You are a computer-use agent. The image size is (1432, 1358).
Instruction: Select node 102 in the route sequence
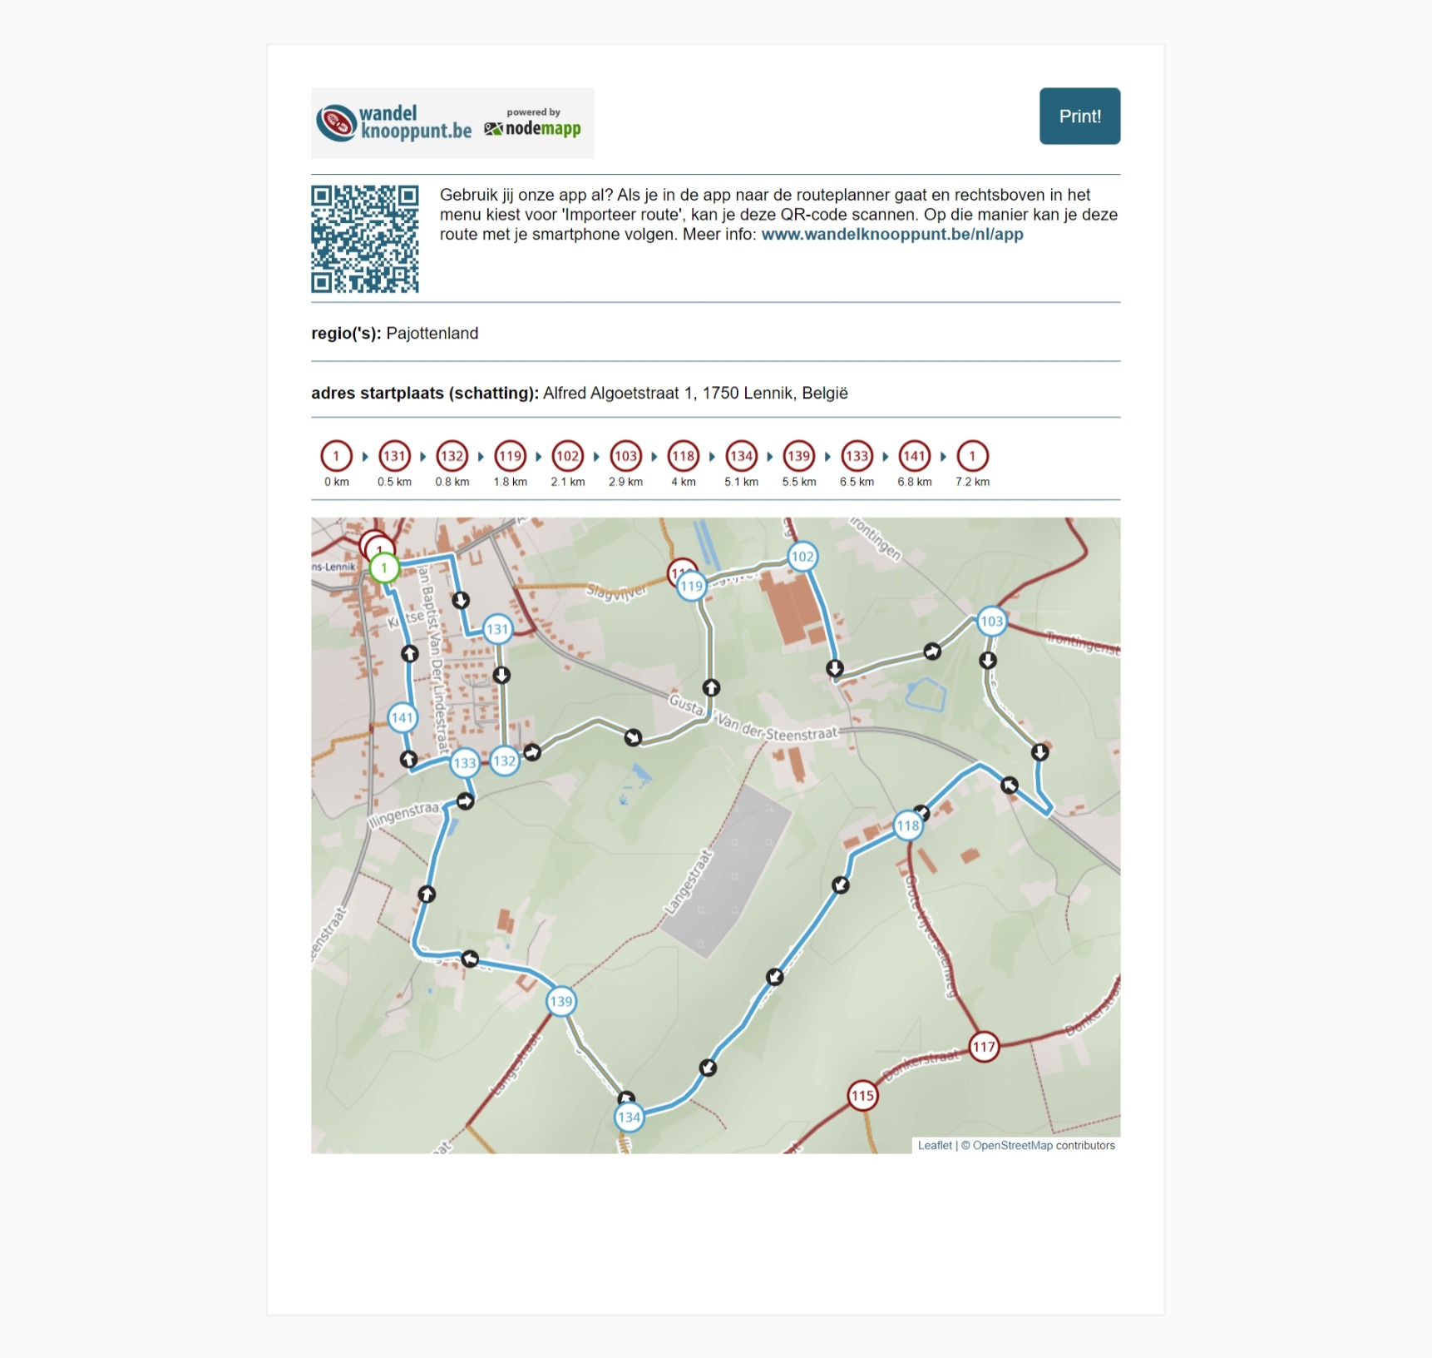pyautogui.click(x=568, y=456)
